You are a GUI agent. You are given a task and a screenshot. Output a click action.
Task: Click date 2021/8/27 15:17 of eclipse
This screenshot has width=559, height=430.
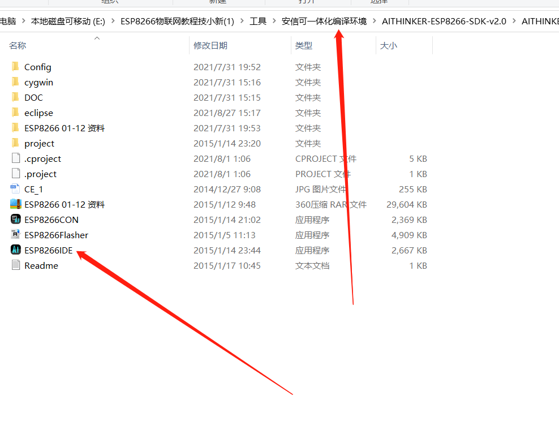227,113
